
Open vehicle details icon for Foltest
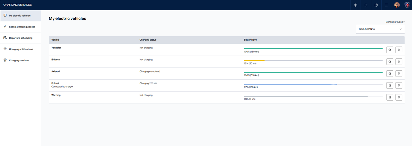(x=390, y=85)
